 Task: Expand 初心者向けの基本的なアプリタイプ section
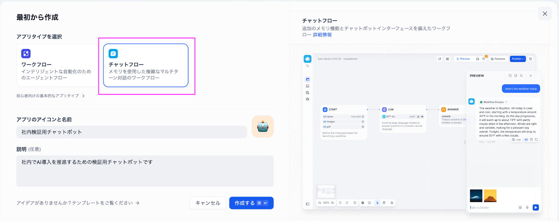click(x=50, y=96)
